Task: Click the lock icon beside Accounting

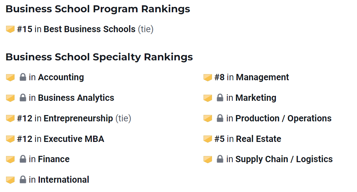Action: coord(23,77)
